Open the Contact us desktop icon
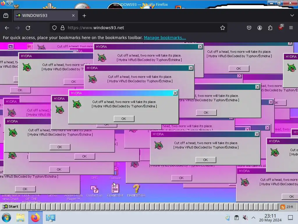 (x=94, y=191)
